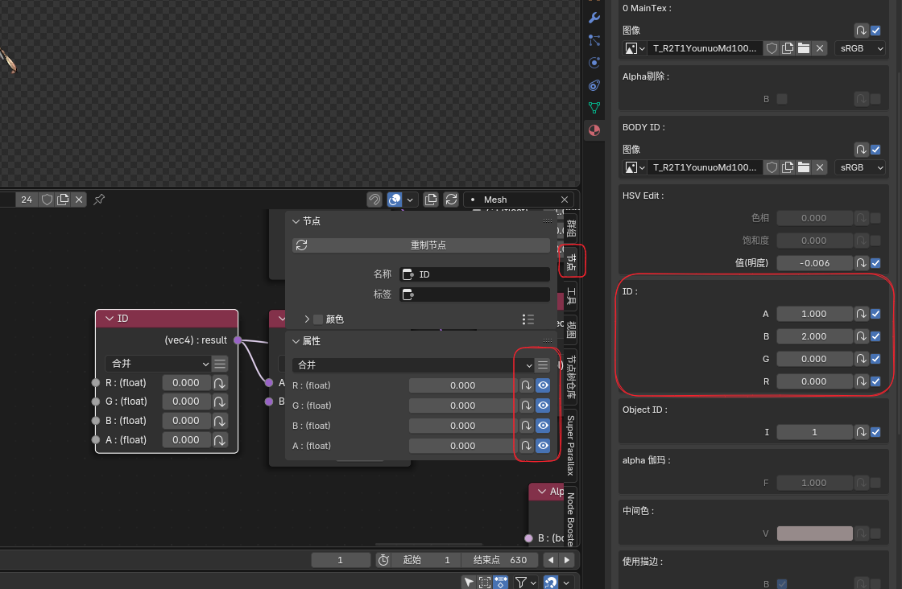Click folder icon to open MainTex image

pos(803,48)
